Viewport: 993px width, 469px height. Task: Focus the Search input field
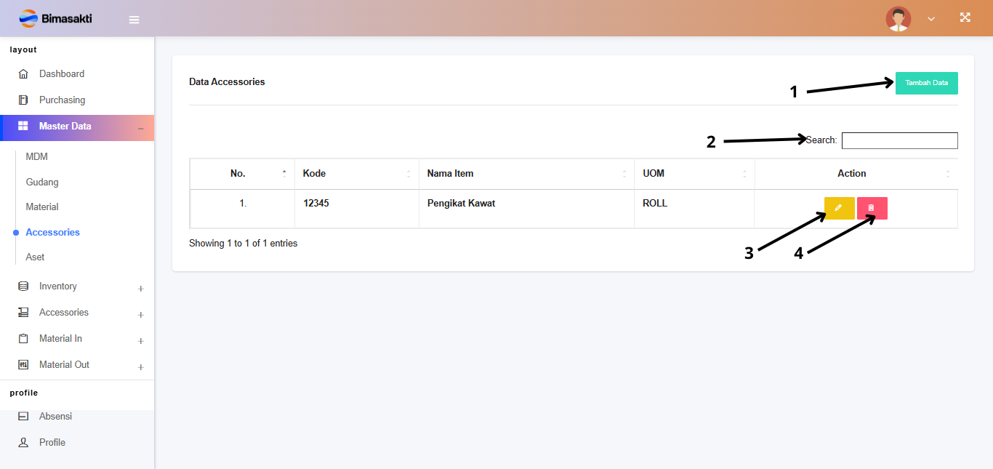(899, 140)
